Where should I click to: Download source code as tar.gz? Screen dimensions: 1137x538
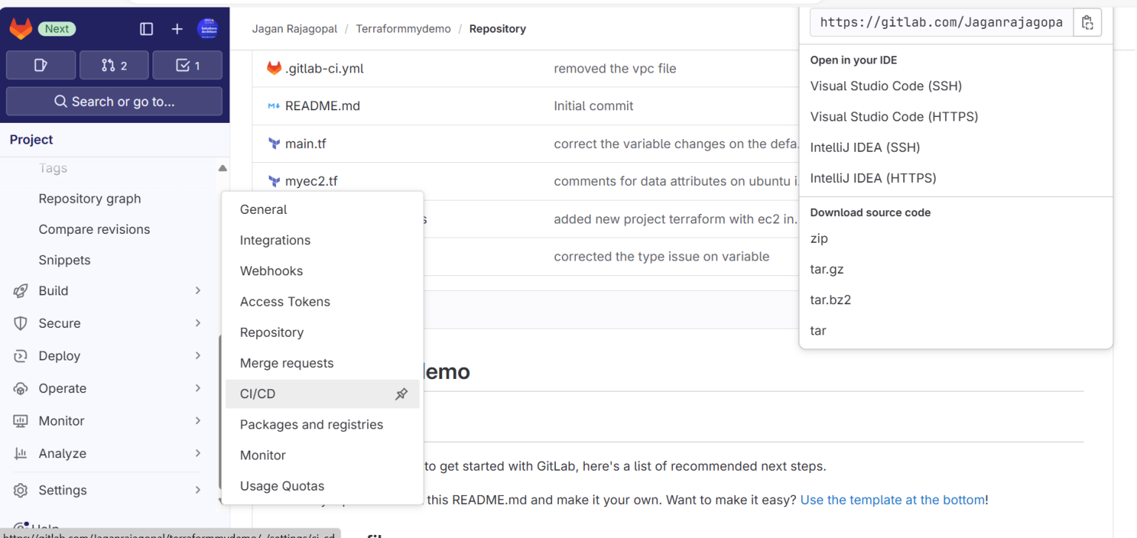827,269
